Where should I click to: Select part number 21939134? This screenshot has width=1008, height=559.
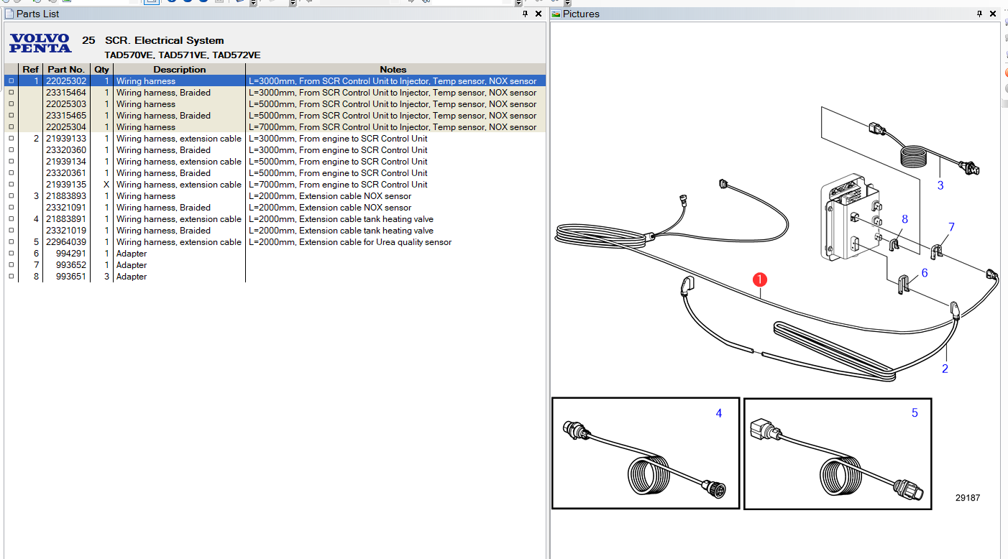(x=66, y=162)
